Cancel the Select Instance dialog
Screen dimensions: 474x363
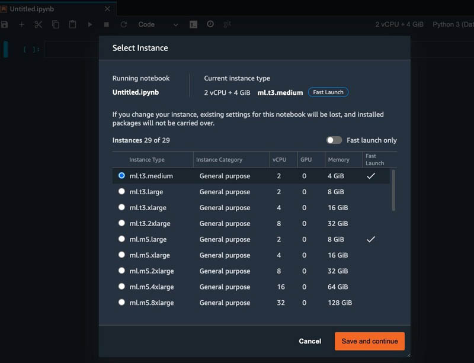click(310, 341)
